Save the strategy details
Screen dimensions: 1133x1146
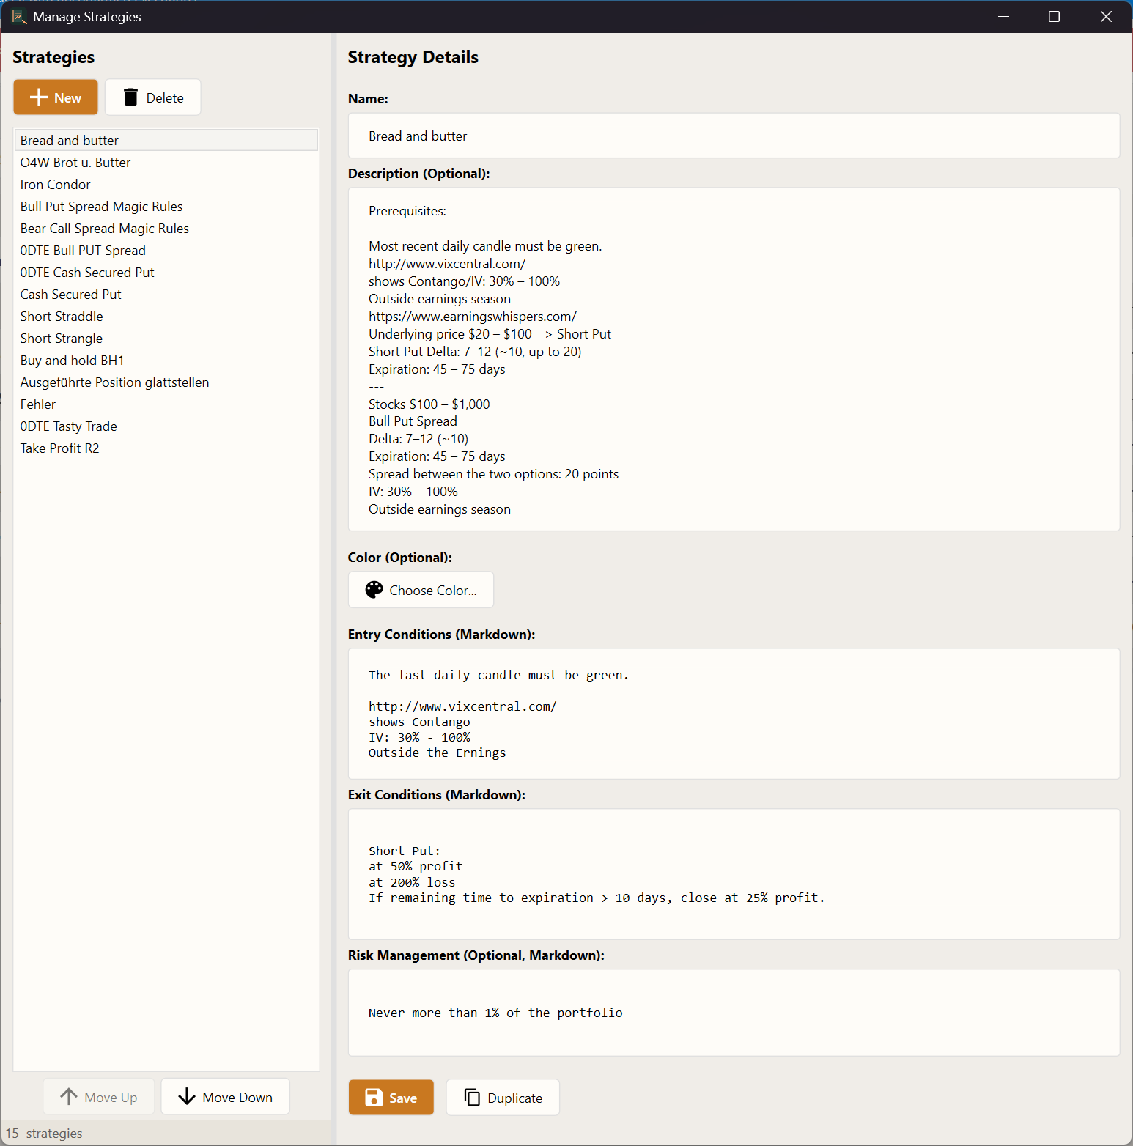[391, 1098]
